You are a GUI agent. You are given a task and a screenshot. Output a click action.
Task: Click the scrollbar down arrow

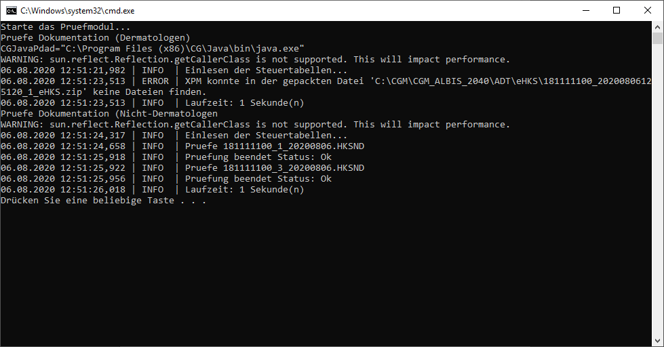tap(658, 341)
